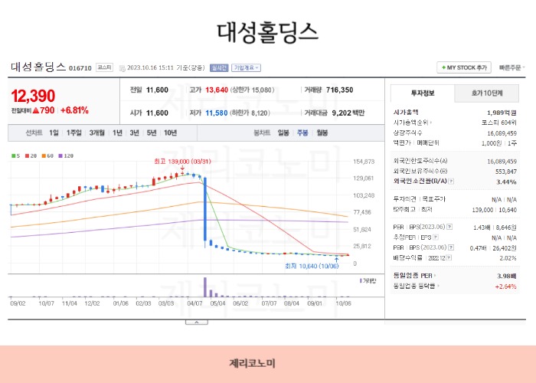Click the help icon beside 추정PER EPS
Viewport: 536px width, 383px height.
point(436,237)
